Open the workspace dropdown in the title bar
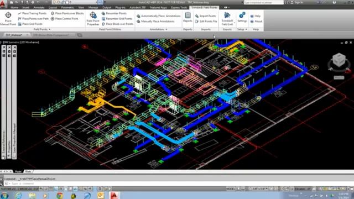Image resolution: width=354 pixels, height=199 pixels. [x=75, y=2]
